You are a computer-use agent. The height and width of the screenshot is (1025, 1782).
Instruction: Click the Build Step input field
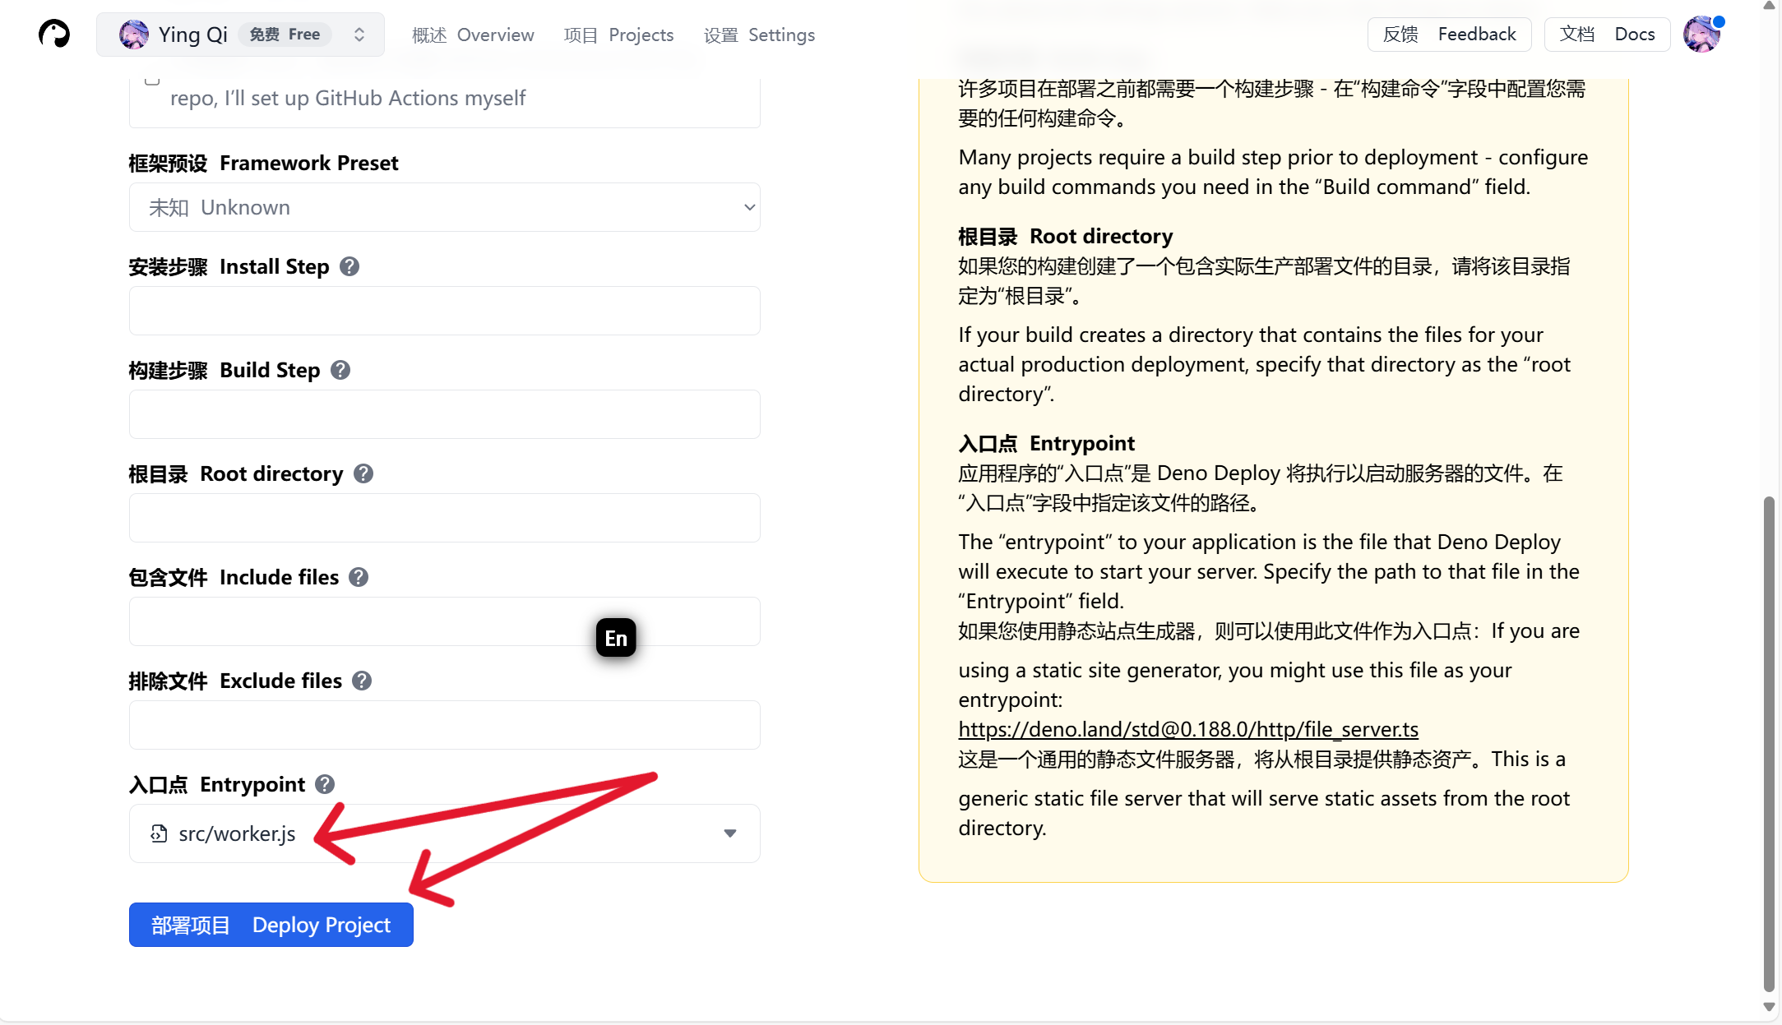pyautogui.click(x=444, y=414)
